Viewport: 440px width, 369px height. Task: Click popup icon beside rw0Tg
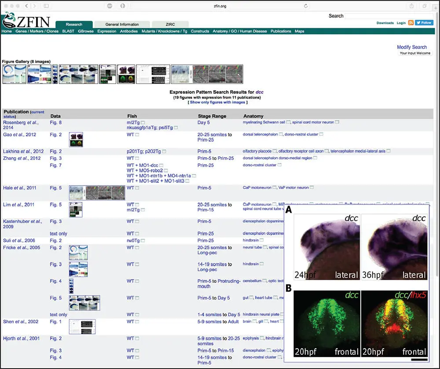click(143, 241)
